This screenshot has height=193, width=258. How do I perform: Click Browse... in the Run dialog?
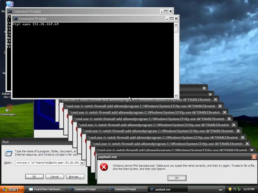click(75, 177)
